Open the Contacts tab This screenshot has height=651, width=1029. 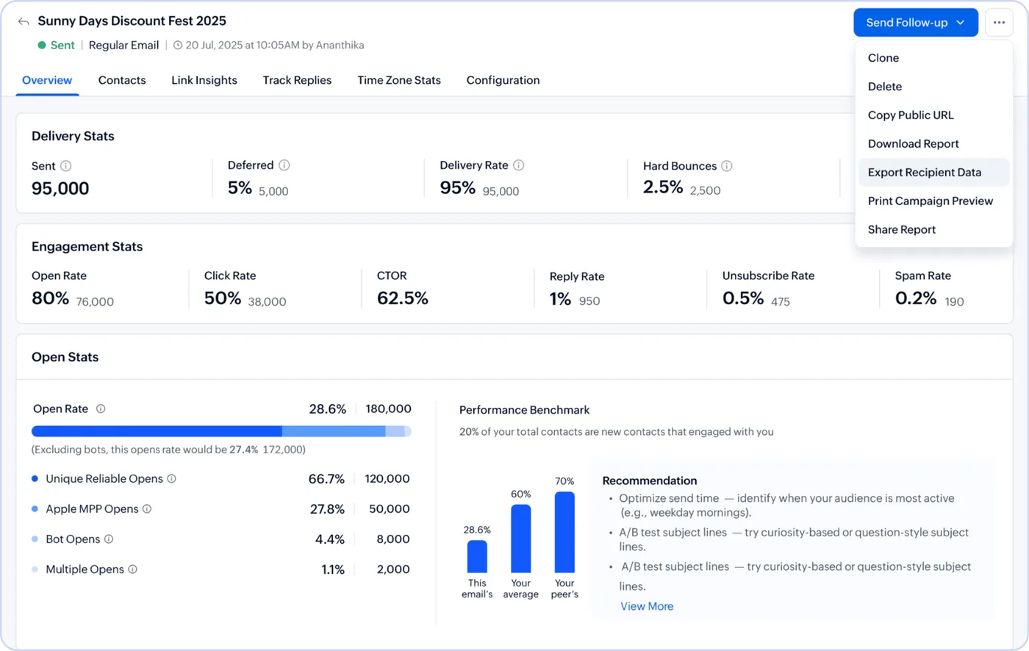click(122, 80)
